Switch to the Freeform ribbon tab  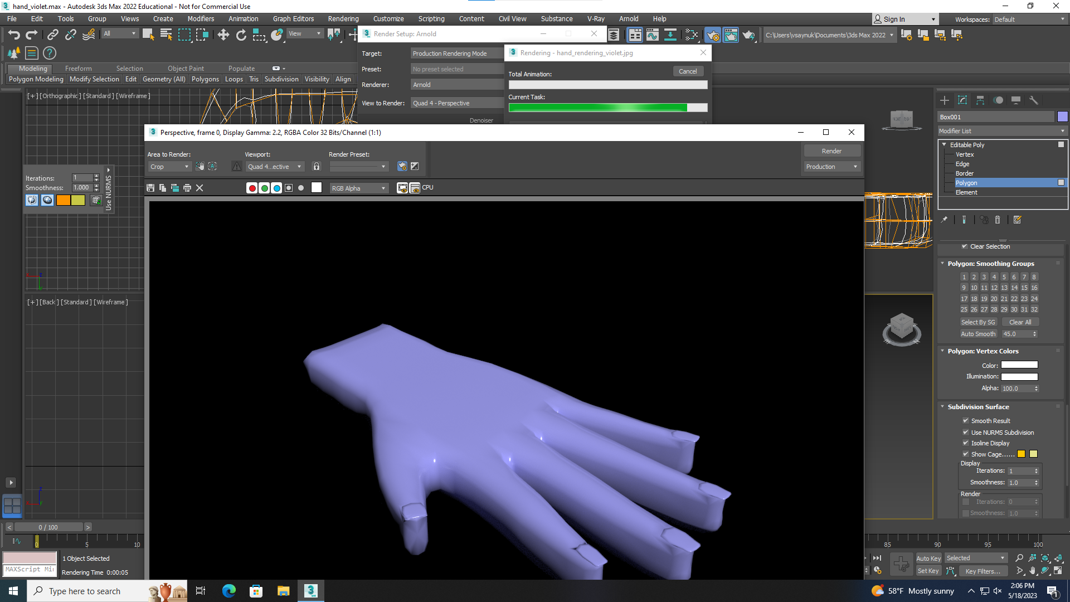78,68
